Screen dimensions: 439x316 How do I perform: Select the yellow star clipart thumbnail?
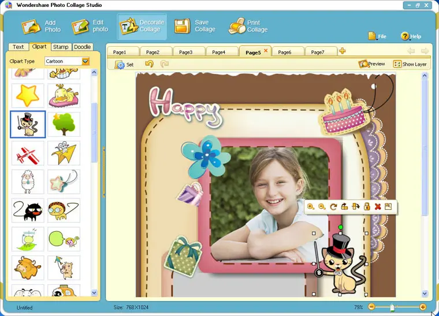[x=28, y=96]
